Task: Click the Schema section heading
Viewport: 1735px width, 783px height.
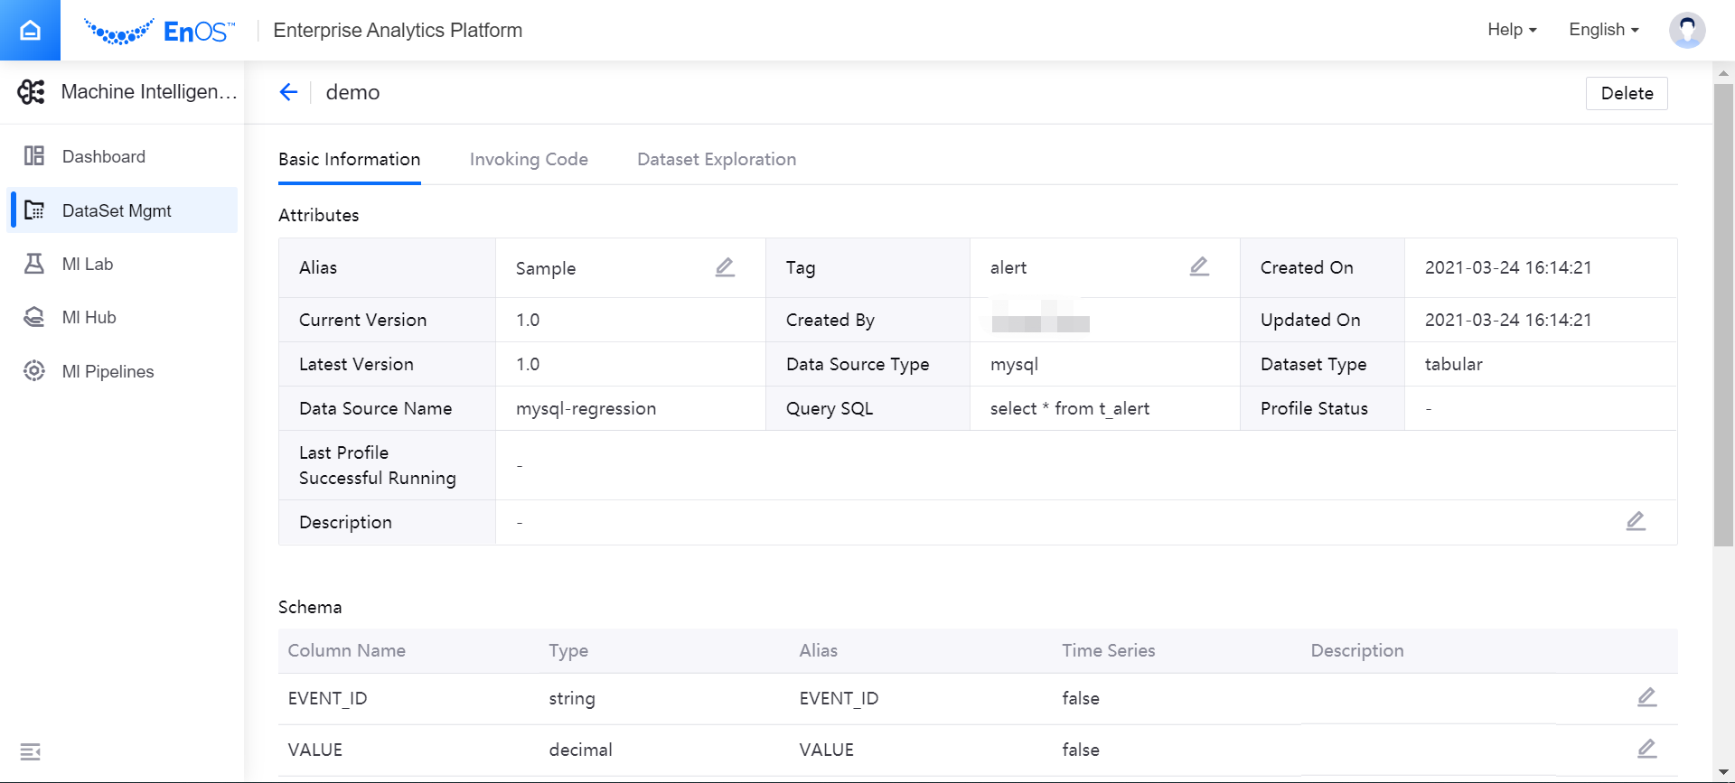Action: [x=310, y=607]
